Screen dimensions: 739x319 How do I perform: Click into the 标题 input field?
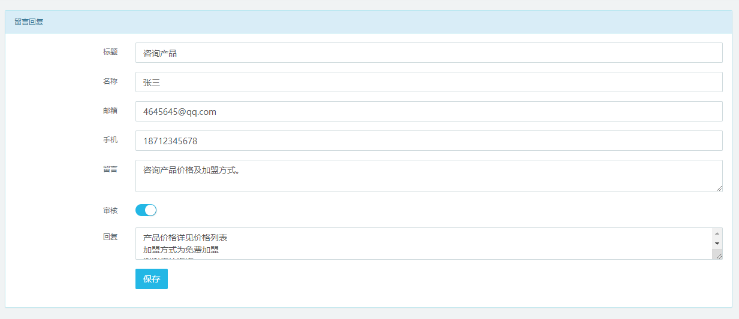pyautogui.click(x=429, y=53)
